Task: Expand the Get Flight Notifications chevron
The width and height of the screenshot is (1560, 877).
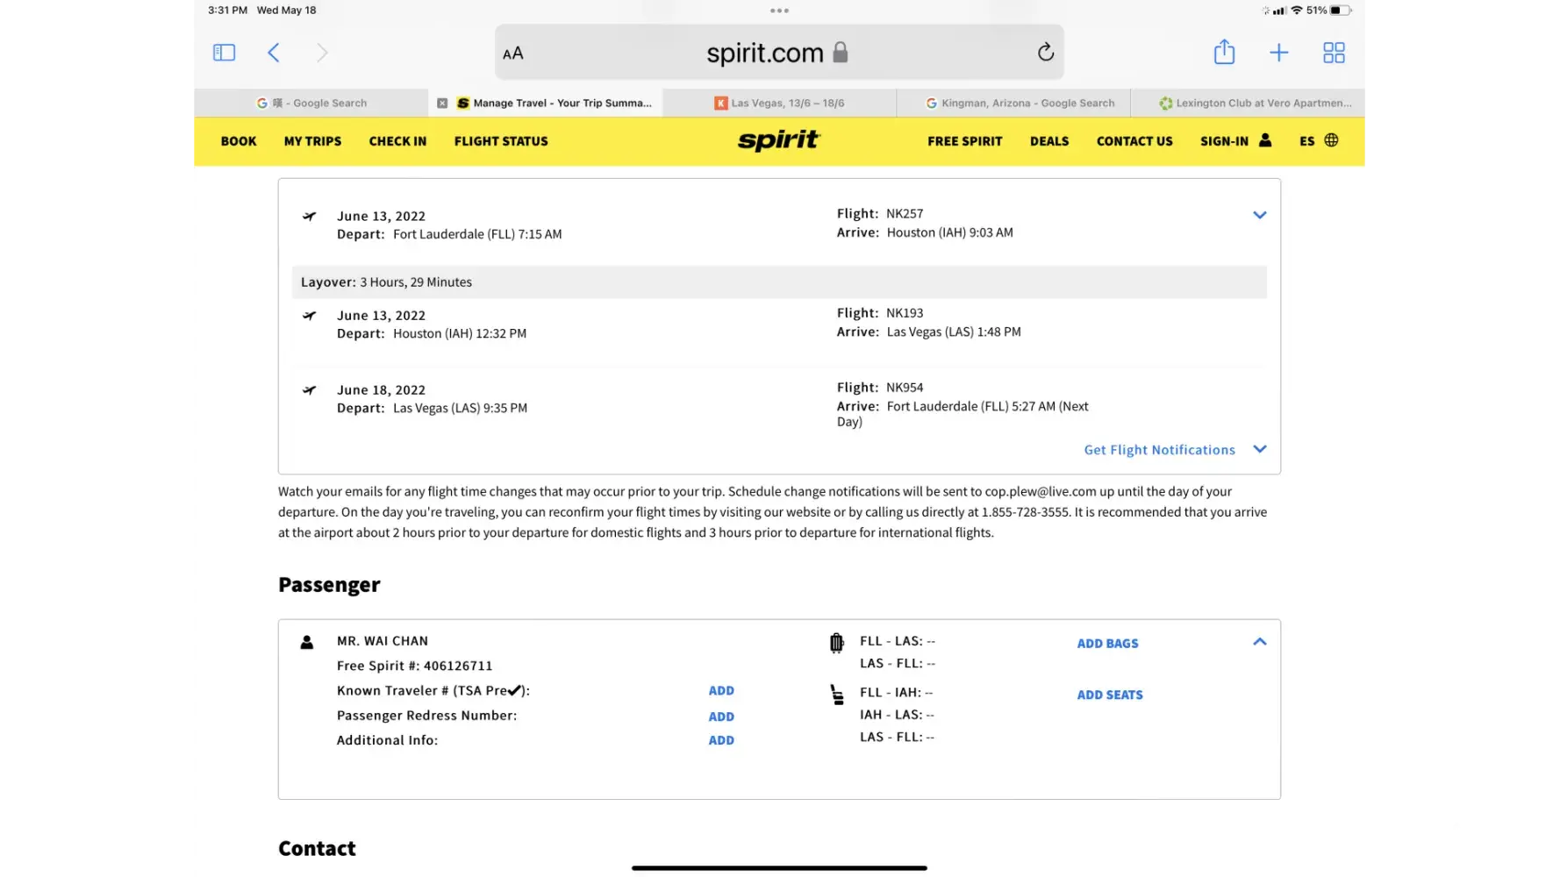Action: point(1260,449)
